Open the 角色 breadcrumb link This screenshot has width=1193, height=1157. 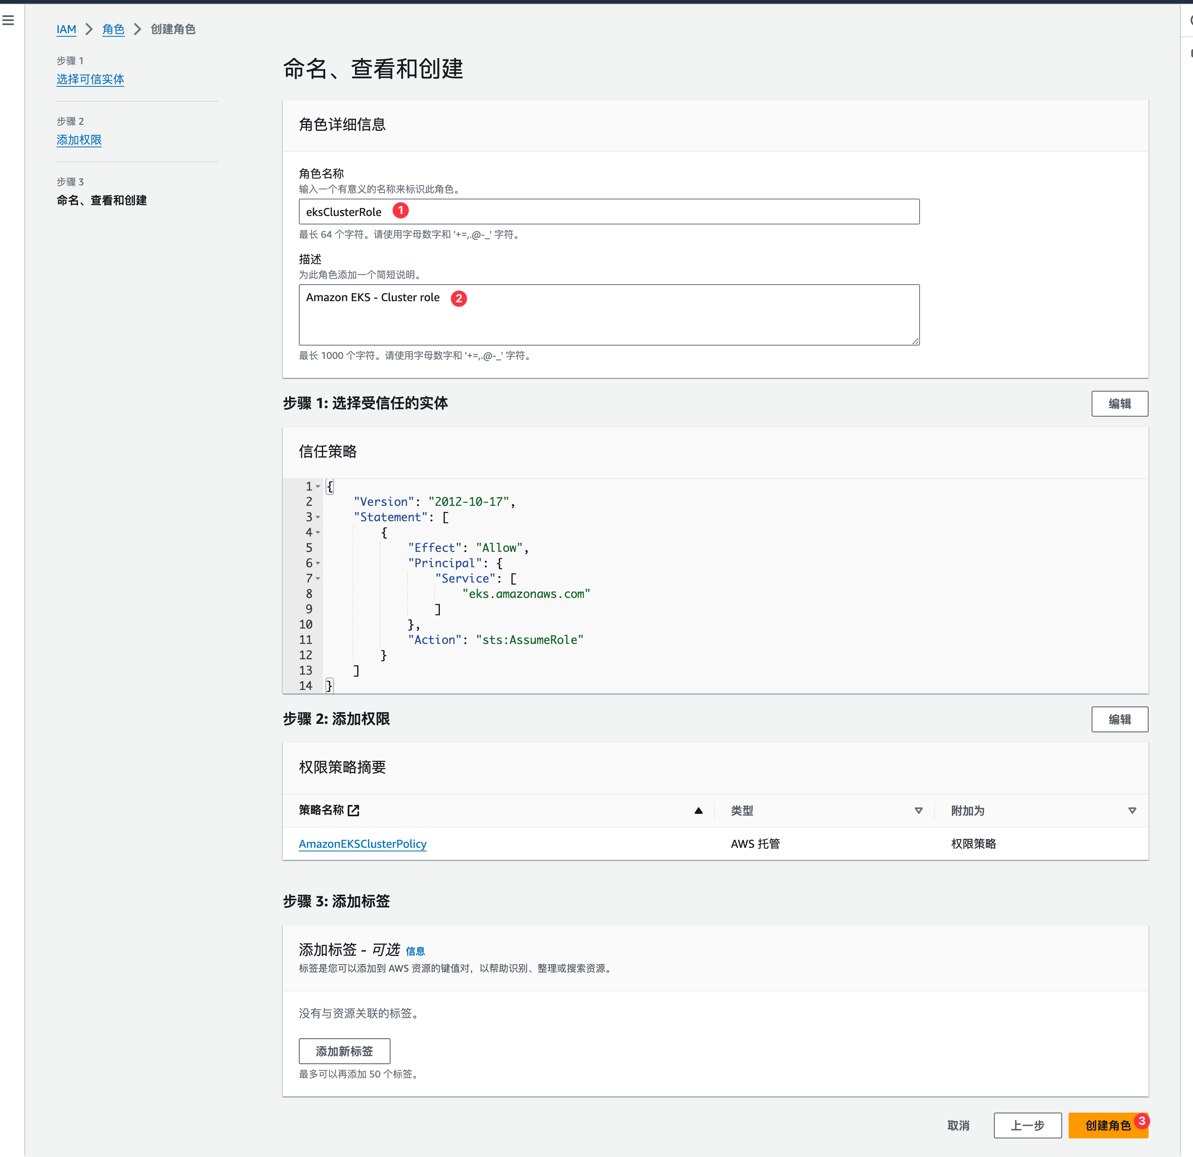pos(113,29)
